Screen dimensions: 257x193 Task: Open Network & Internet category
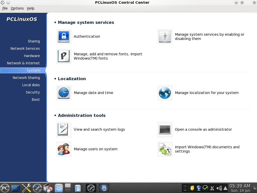[x=23, y=63]
